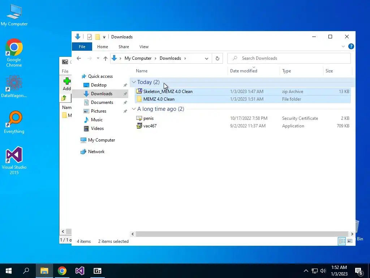Launch Google Chrome from desktop shortcut
Image resolution: width=370 pixels, height=278 pixels.
click(14, 53)
